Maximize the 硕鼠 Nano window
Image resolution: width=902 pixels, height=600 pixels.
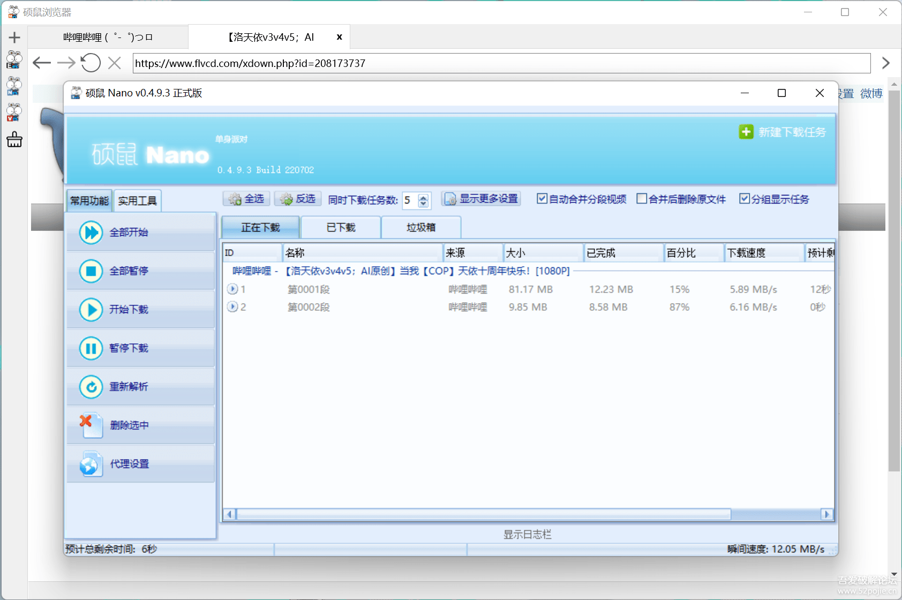[781, 93]
